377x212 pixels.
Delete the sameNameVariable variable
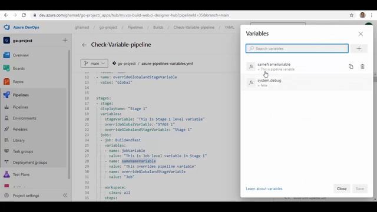[362, 67]
